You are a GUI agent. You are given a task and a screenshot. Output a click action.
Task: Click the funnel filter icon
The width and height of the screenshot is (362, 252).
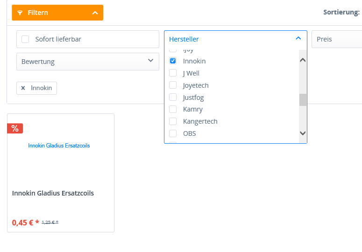point(20,13)
